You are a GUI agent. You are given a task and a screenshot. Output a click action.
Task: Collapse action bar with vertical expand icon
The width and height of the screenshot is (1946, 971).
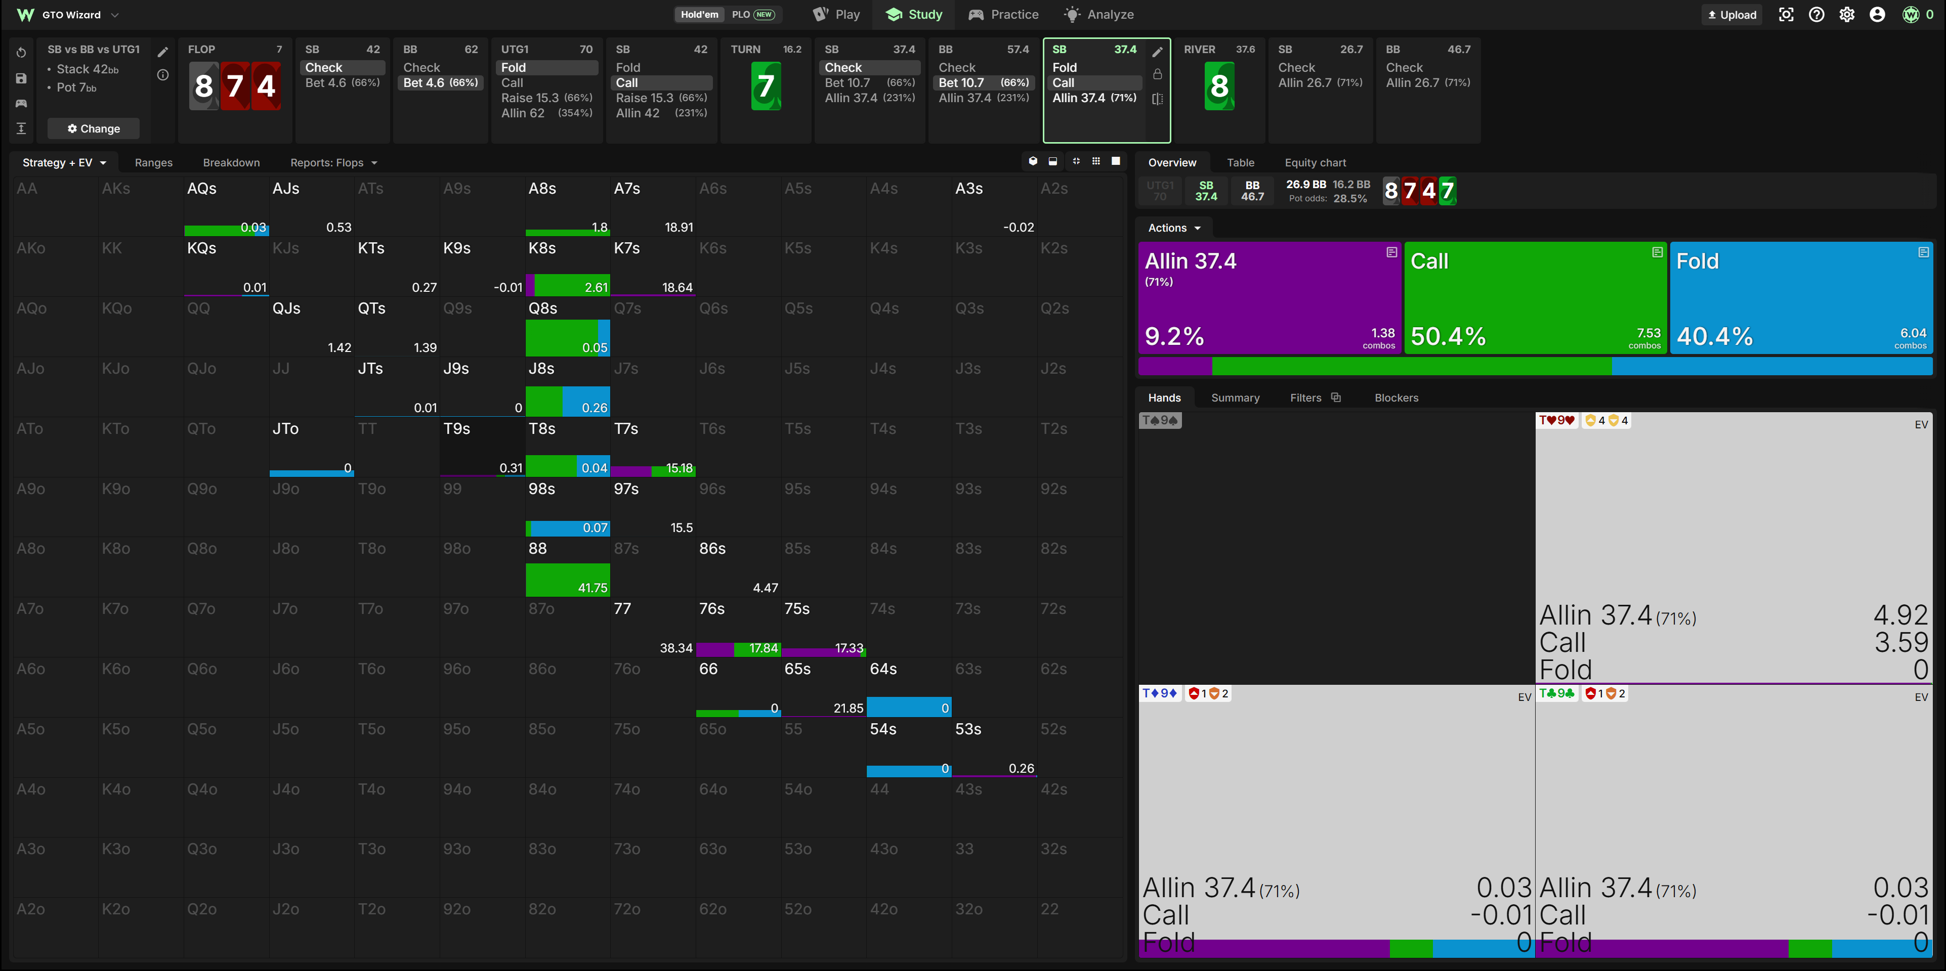pos(21,128)
